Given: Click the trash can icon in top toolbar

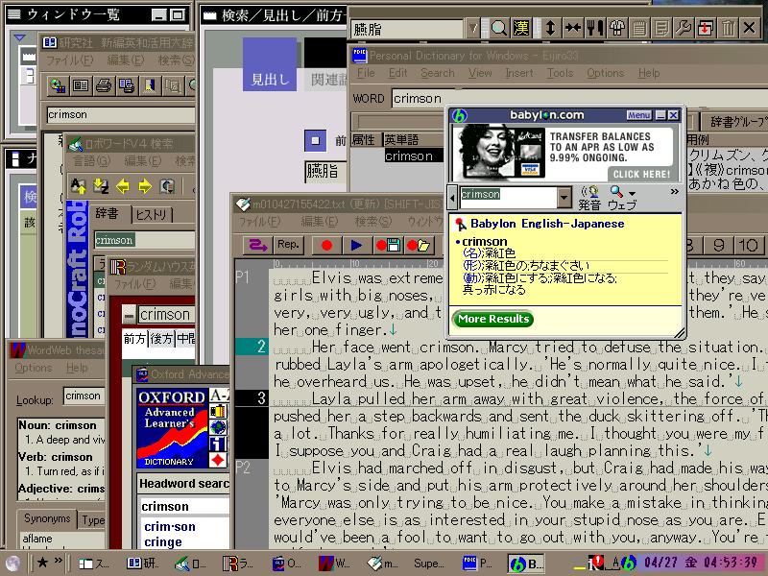Looking at the screenshot, I should tap(728, 29).
